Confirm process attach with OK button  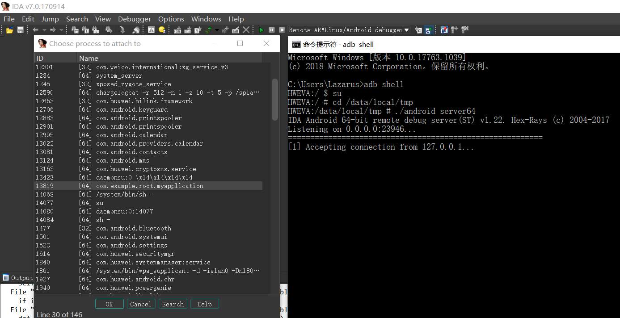pos(109,304)
